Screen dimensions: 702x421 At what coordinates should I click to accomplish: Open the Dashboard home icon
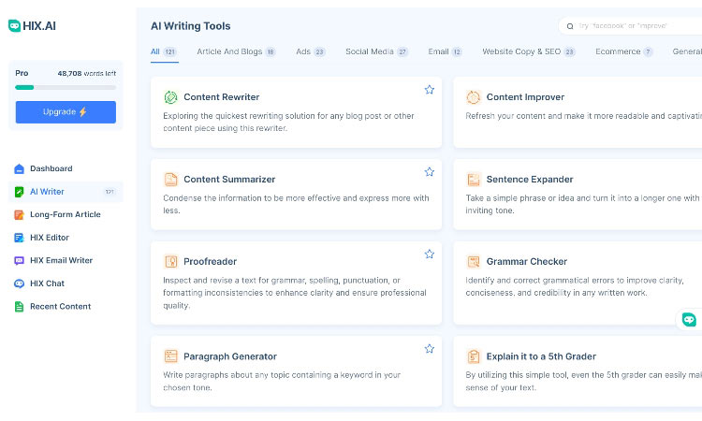click(19, 169)
